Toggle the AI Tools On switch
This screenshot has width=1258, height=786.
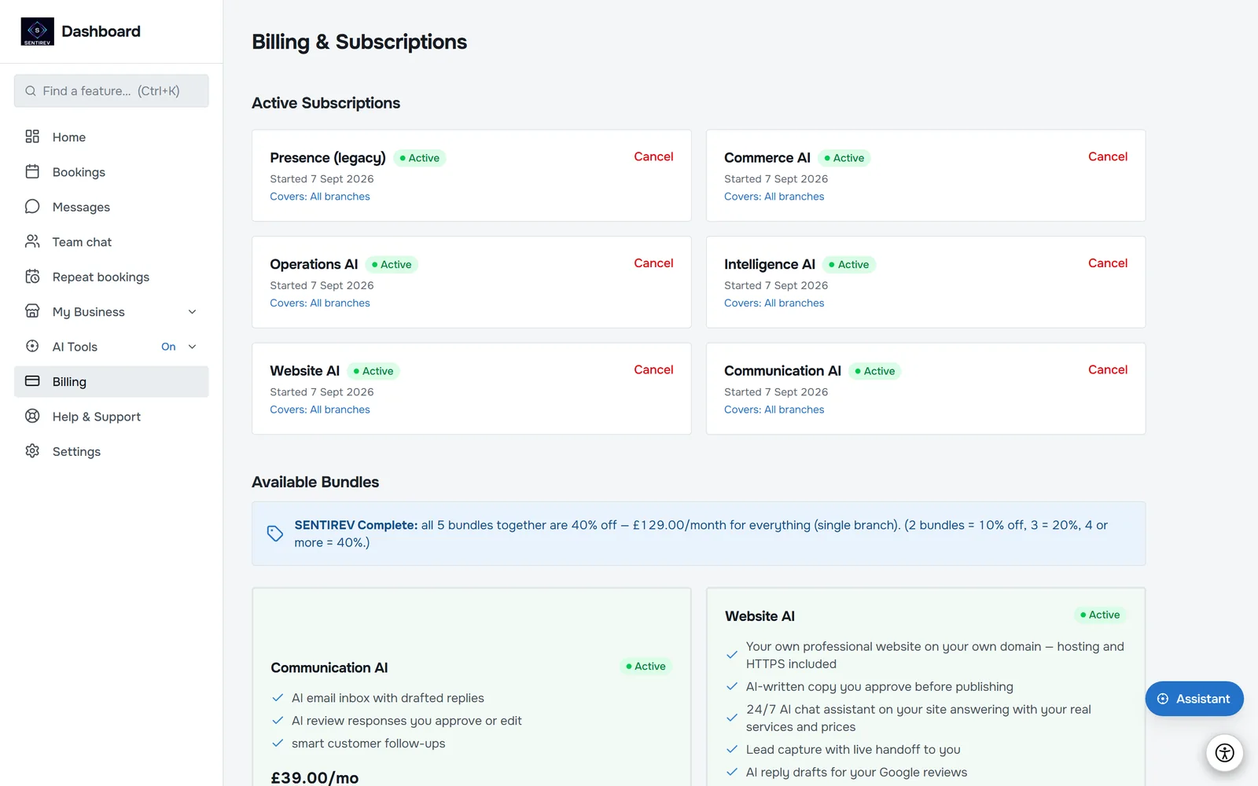tap(168, 347)
